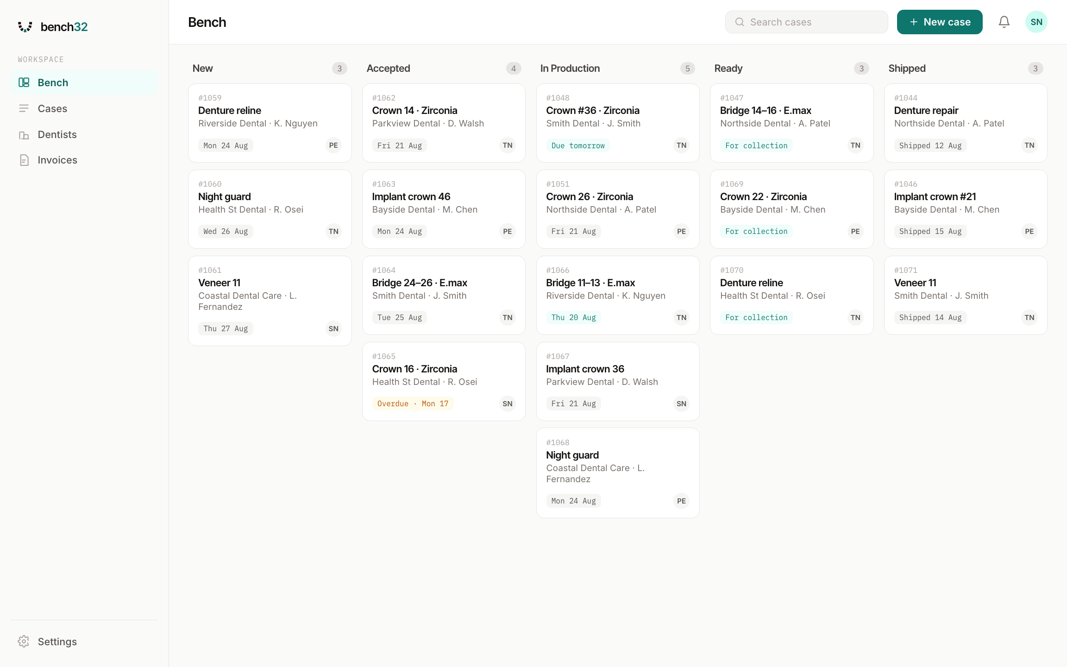
Task: Click the Settings gear icon
Action: tap(24, 642)
